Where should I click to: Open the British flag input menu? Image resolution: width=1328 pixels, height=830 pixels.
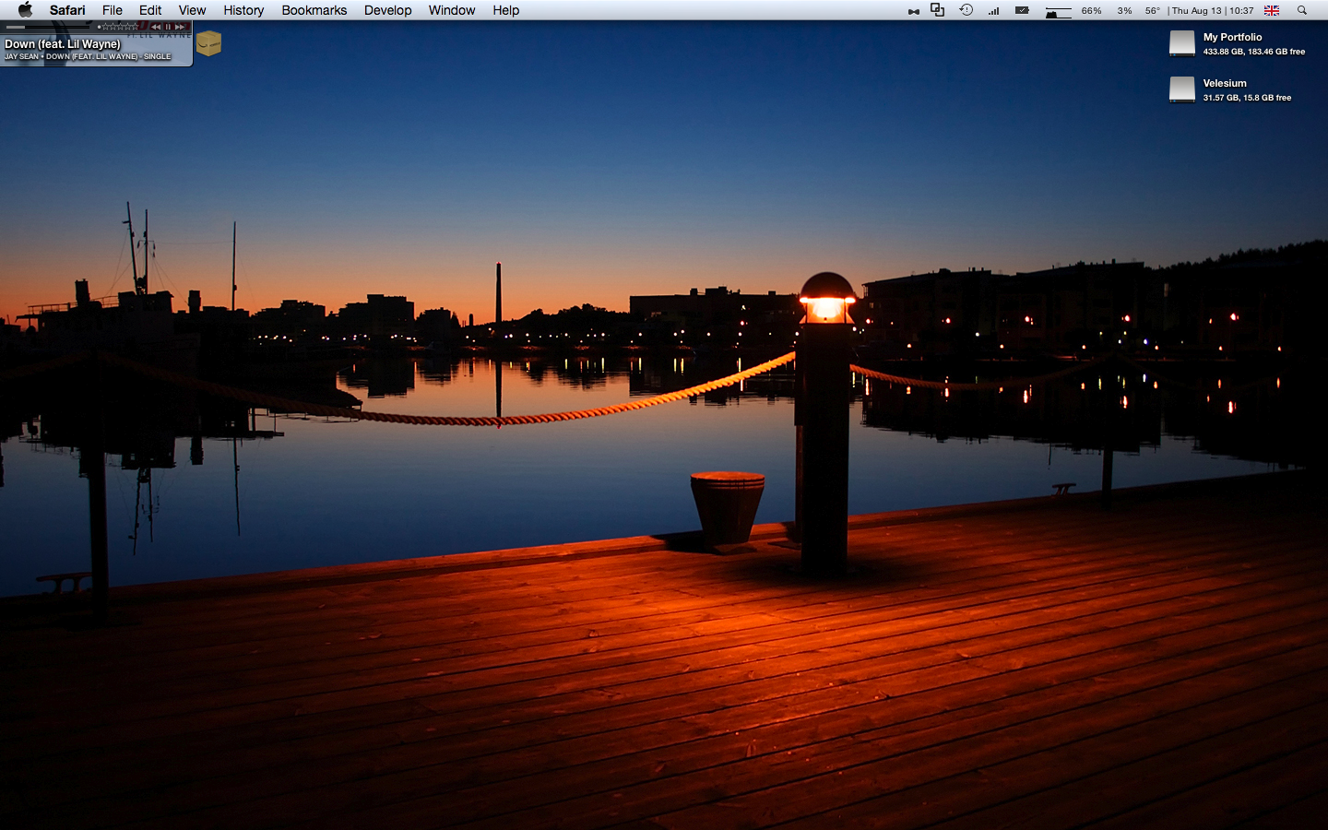1272,10
